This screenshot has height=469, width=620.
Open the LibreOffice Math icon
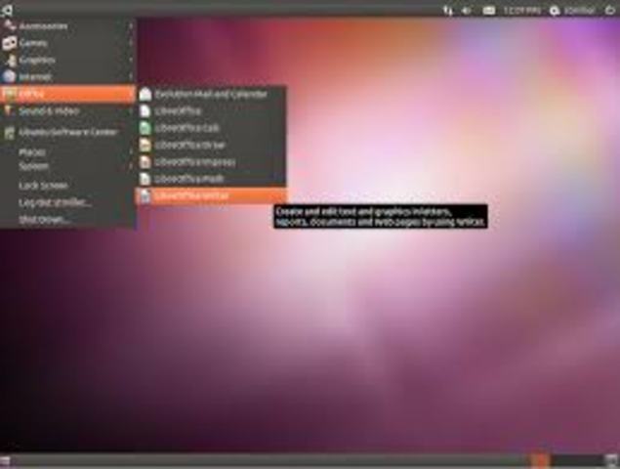[x=145, y=179]
